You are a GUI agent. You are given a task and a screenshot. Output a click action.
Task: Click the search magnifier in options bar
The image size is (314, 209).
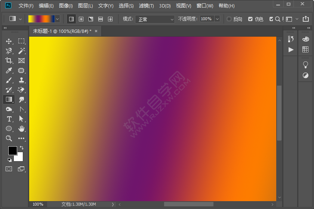tap(277, 19)
